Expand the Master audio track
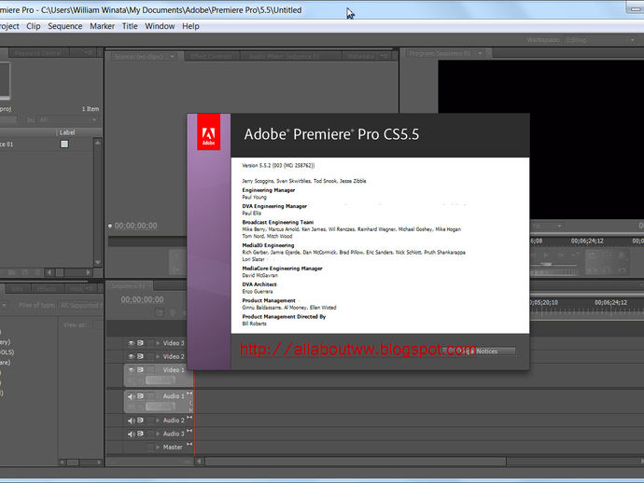Image resolution: width=644 pixels, height=483 pixels. 158,448
